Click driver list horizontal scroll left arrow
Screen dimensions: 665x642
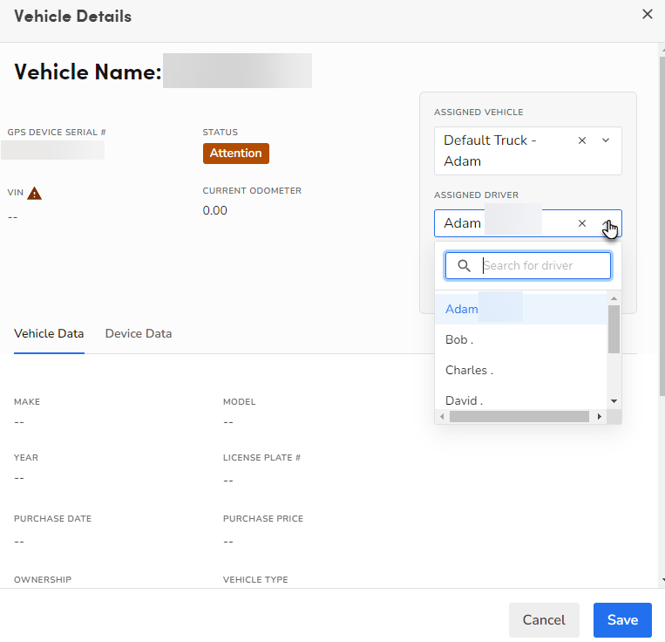[x=442, y=417]
